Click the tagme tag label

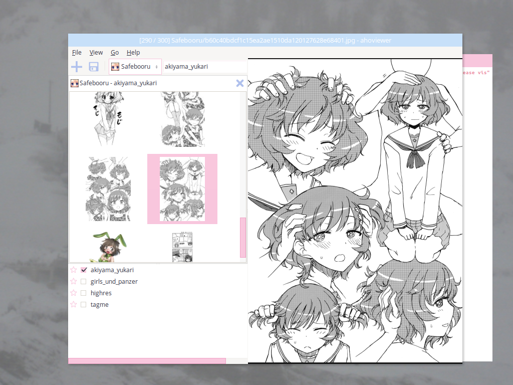100,304
